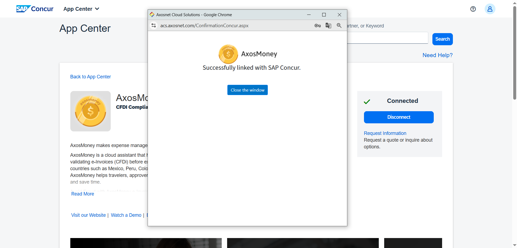Expand description with Read More
The image size is (517, 248).
[x=83, y=194]
